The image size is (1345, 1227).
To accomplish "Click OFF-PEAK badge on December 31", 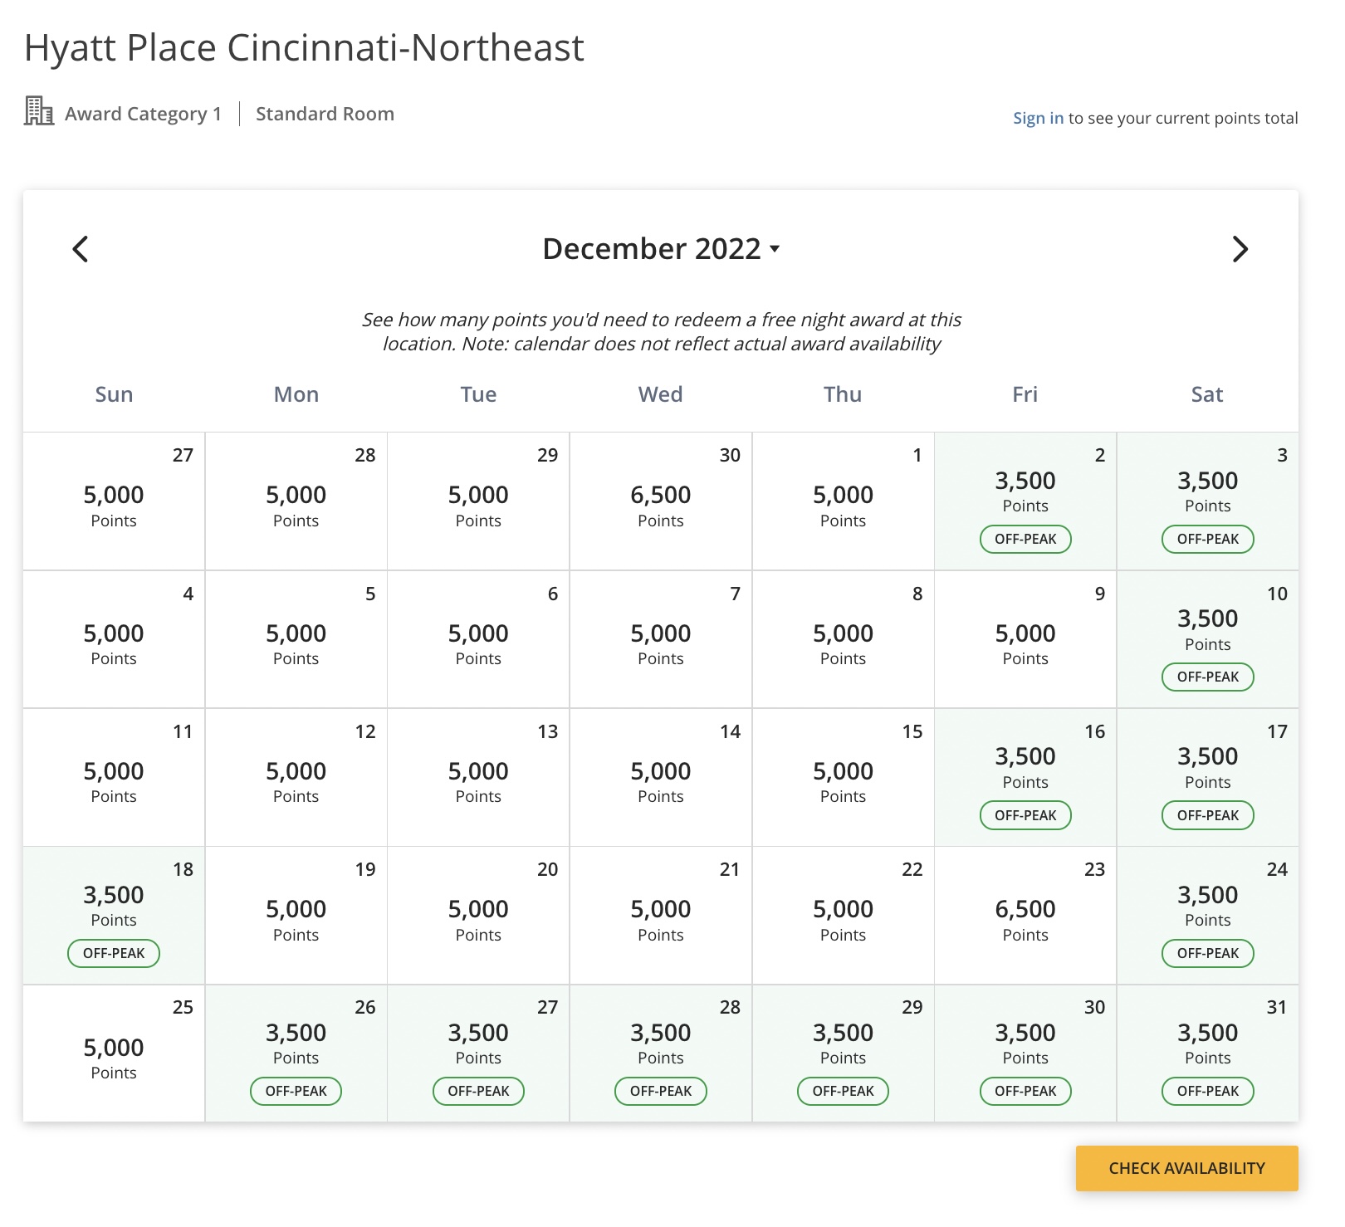I will click(x=1207, y=1091).
